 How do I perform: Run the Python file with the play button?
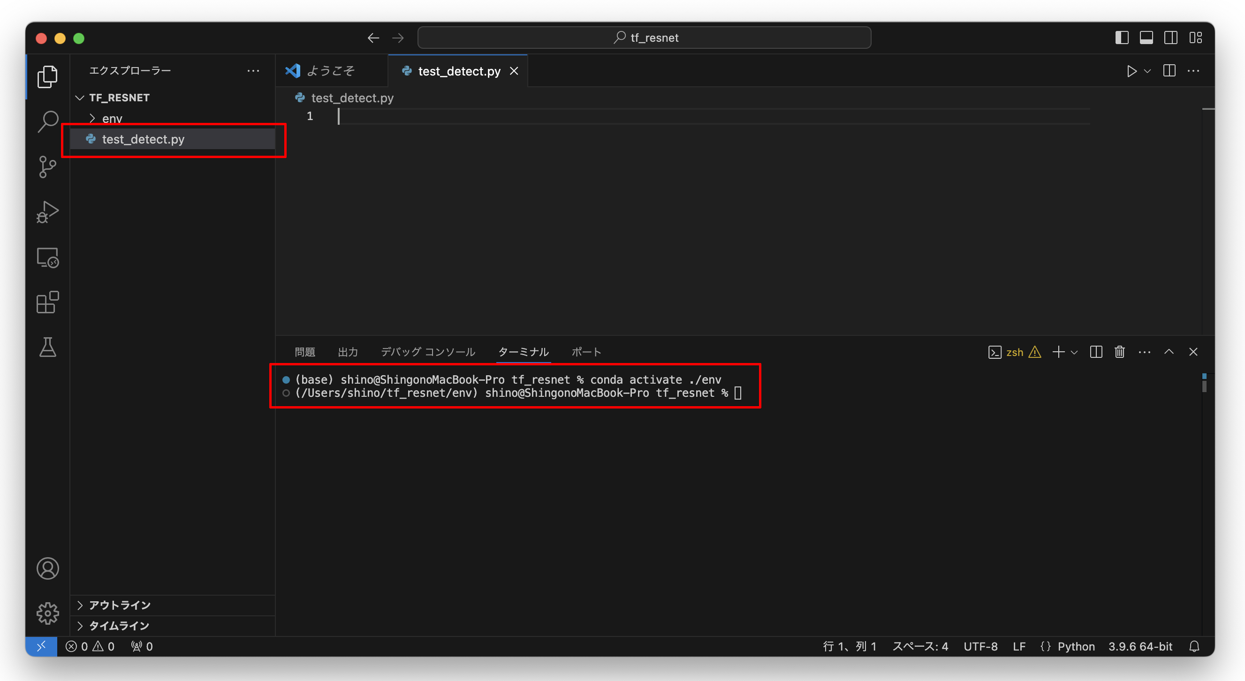click(x=1131, y=71)
